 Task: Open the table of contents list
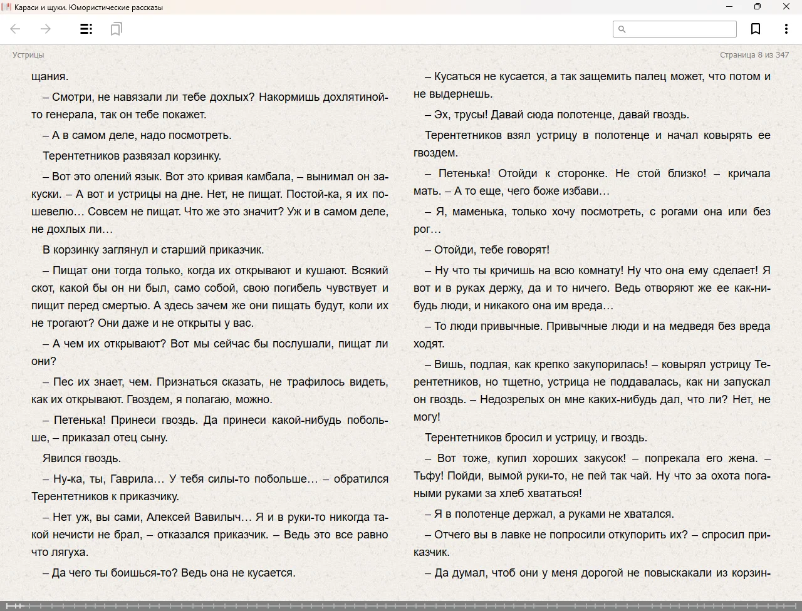(x=86, y=29)
